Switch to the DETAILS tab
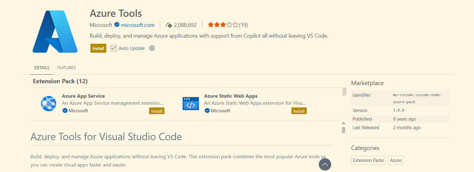 coord(42,68)
